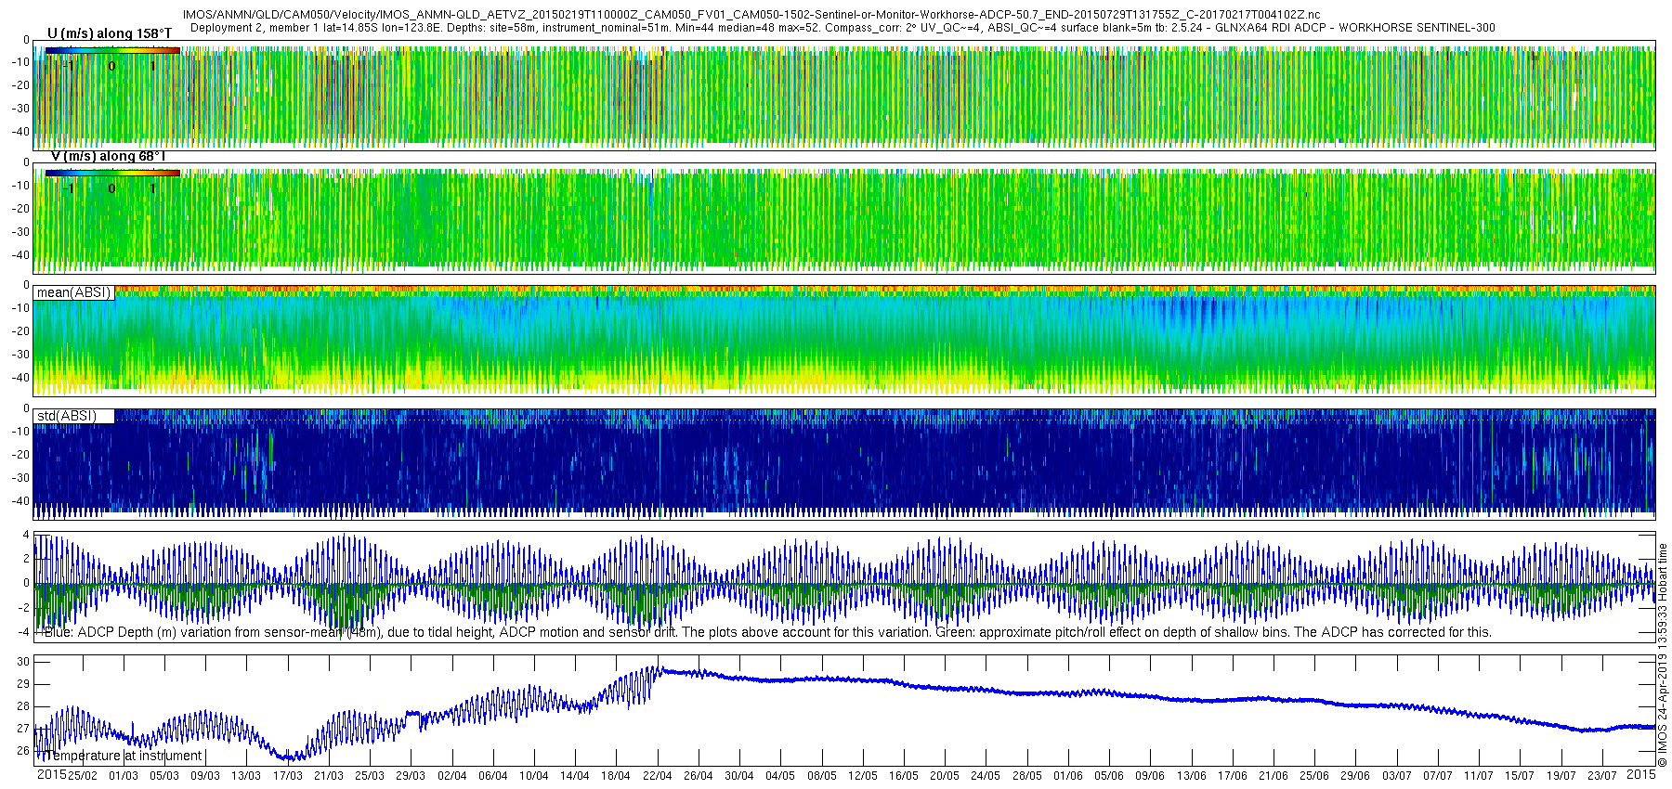Viewport: 1672px width, 789px height.
Task: Click the '18/04' date tick label
Action: coord(616,775)
